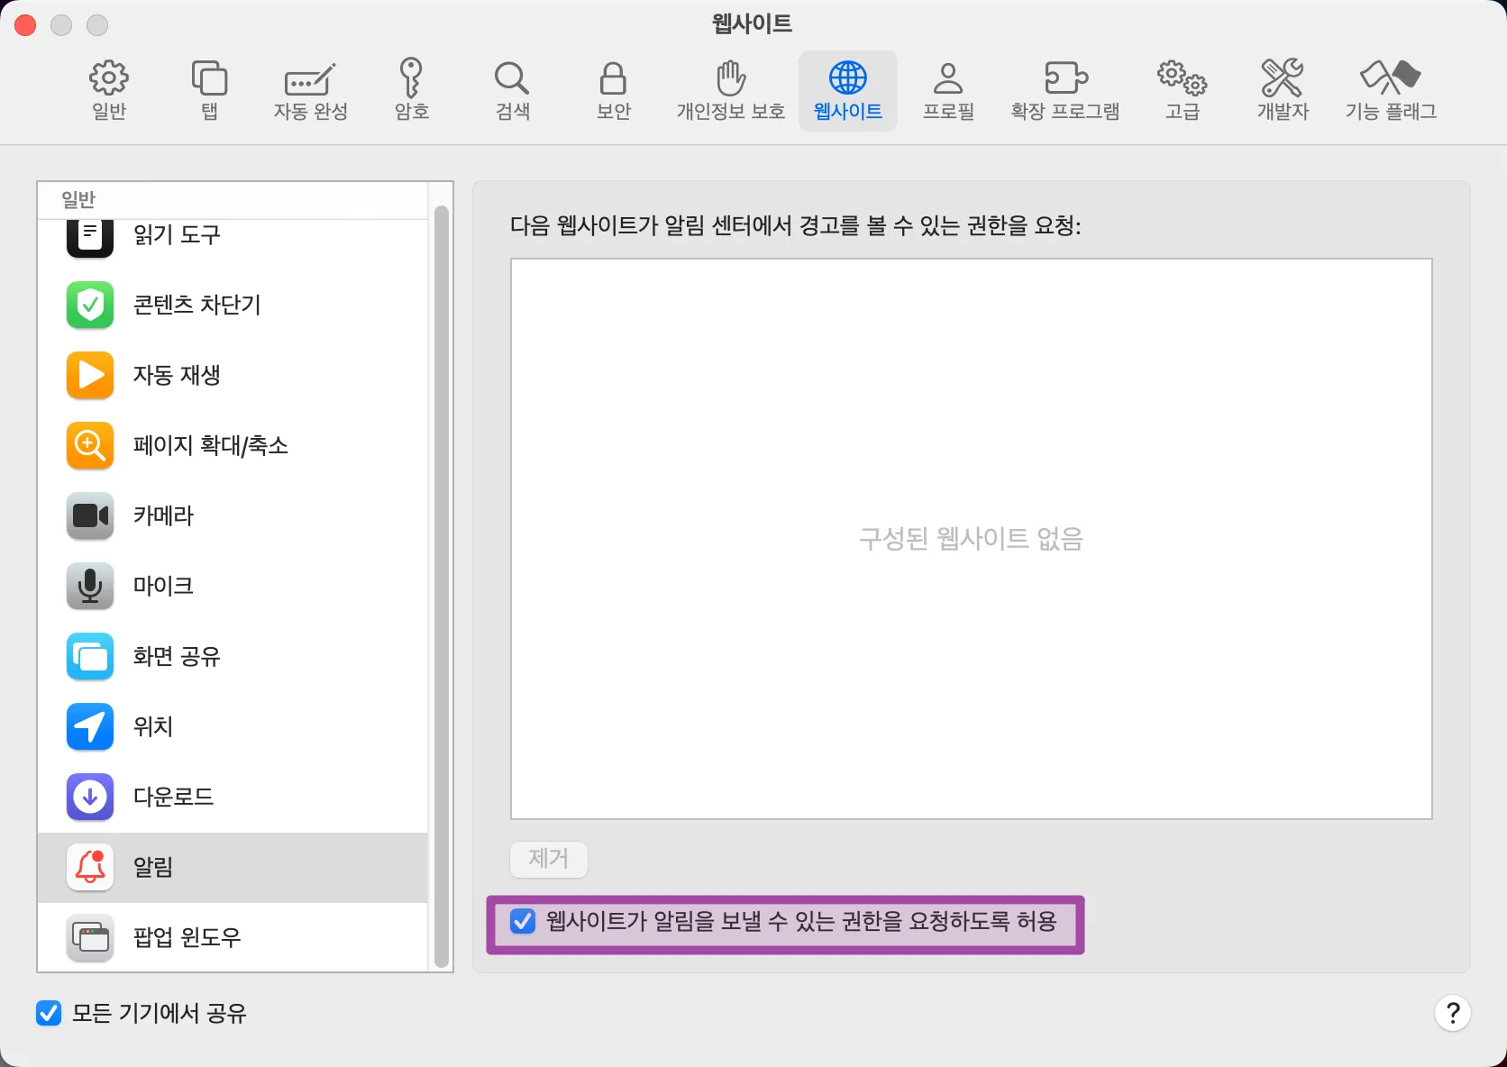
Task: Select 카메라 sidebar row text
Action: click(163, 515)
